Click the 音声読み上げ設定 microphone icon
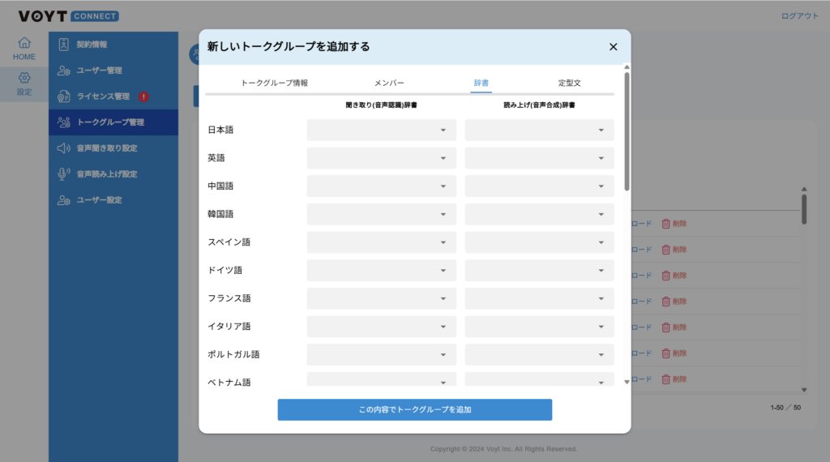This screenshot has height=462, width=830. pyautogui.click(x=64, y=174)
